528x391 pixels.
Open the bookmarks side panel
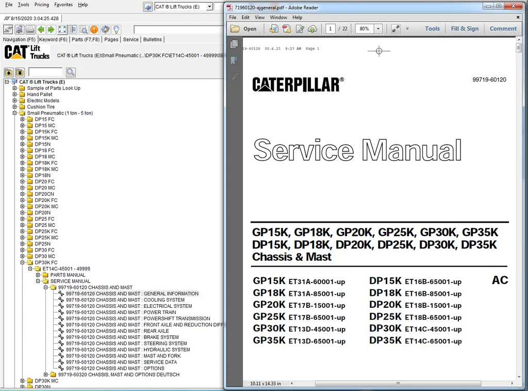pyautogui.click(x=234, y=61)
